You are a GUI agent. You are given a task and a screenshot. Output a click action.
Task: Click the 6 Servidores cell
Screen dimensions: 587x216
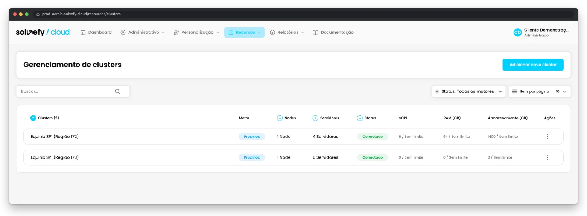[325, 157]
